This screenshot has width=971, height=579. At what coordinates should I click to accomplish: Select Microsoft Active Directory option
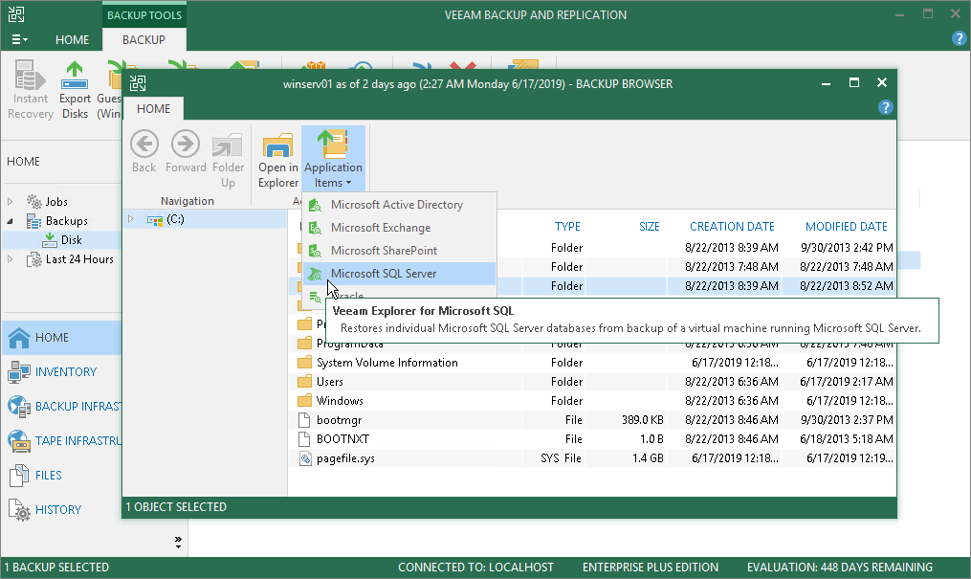click(396, 205)
